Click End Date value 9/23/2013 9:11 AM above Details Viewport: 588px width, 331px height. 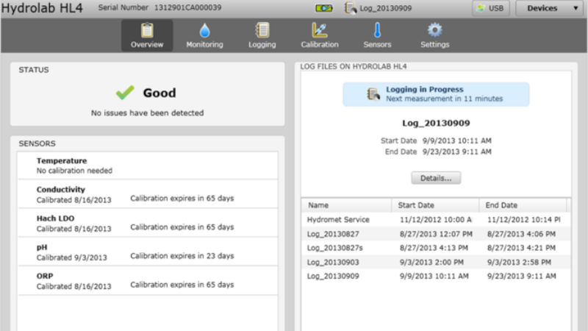click(x=456, y=152)
